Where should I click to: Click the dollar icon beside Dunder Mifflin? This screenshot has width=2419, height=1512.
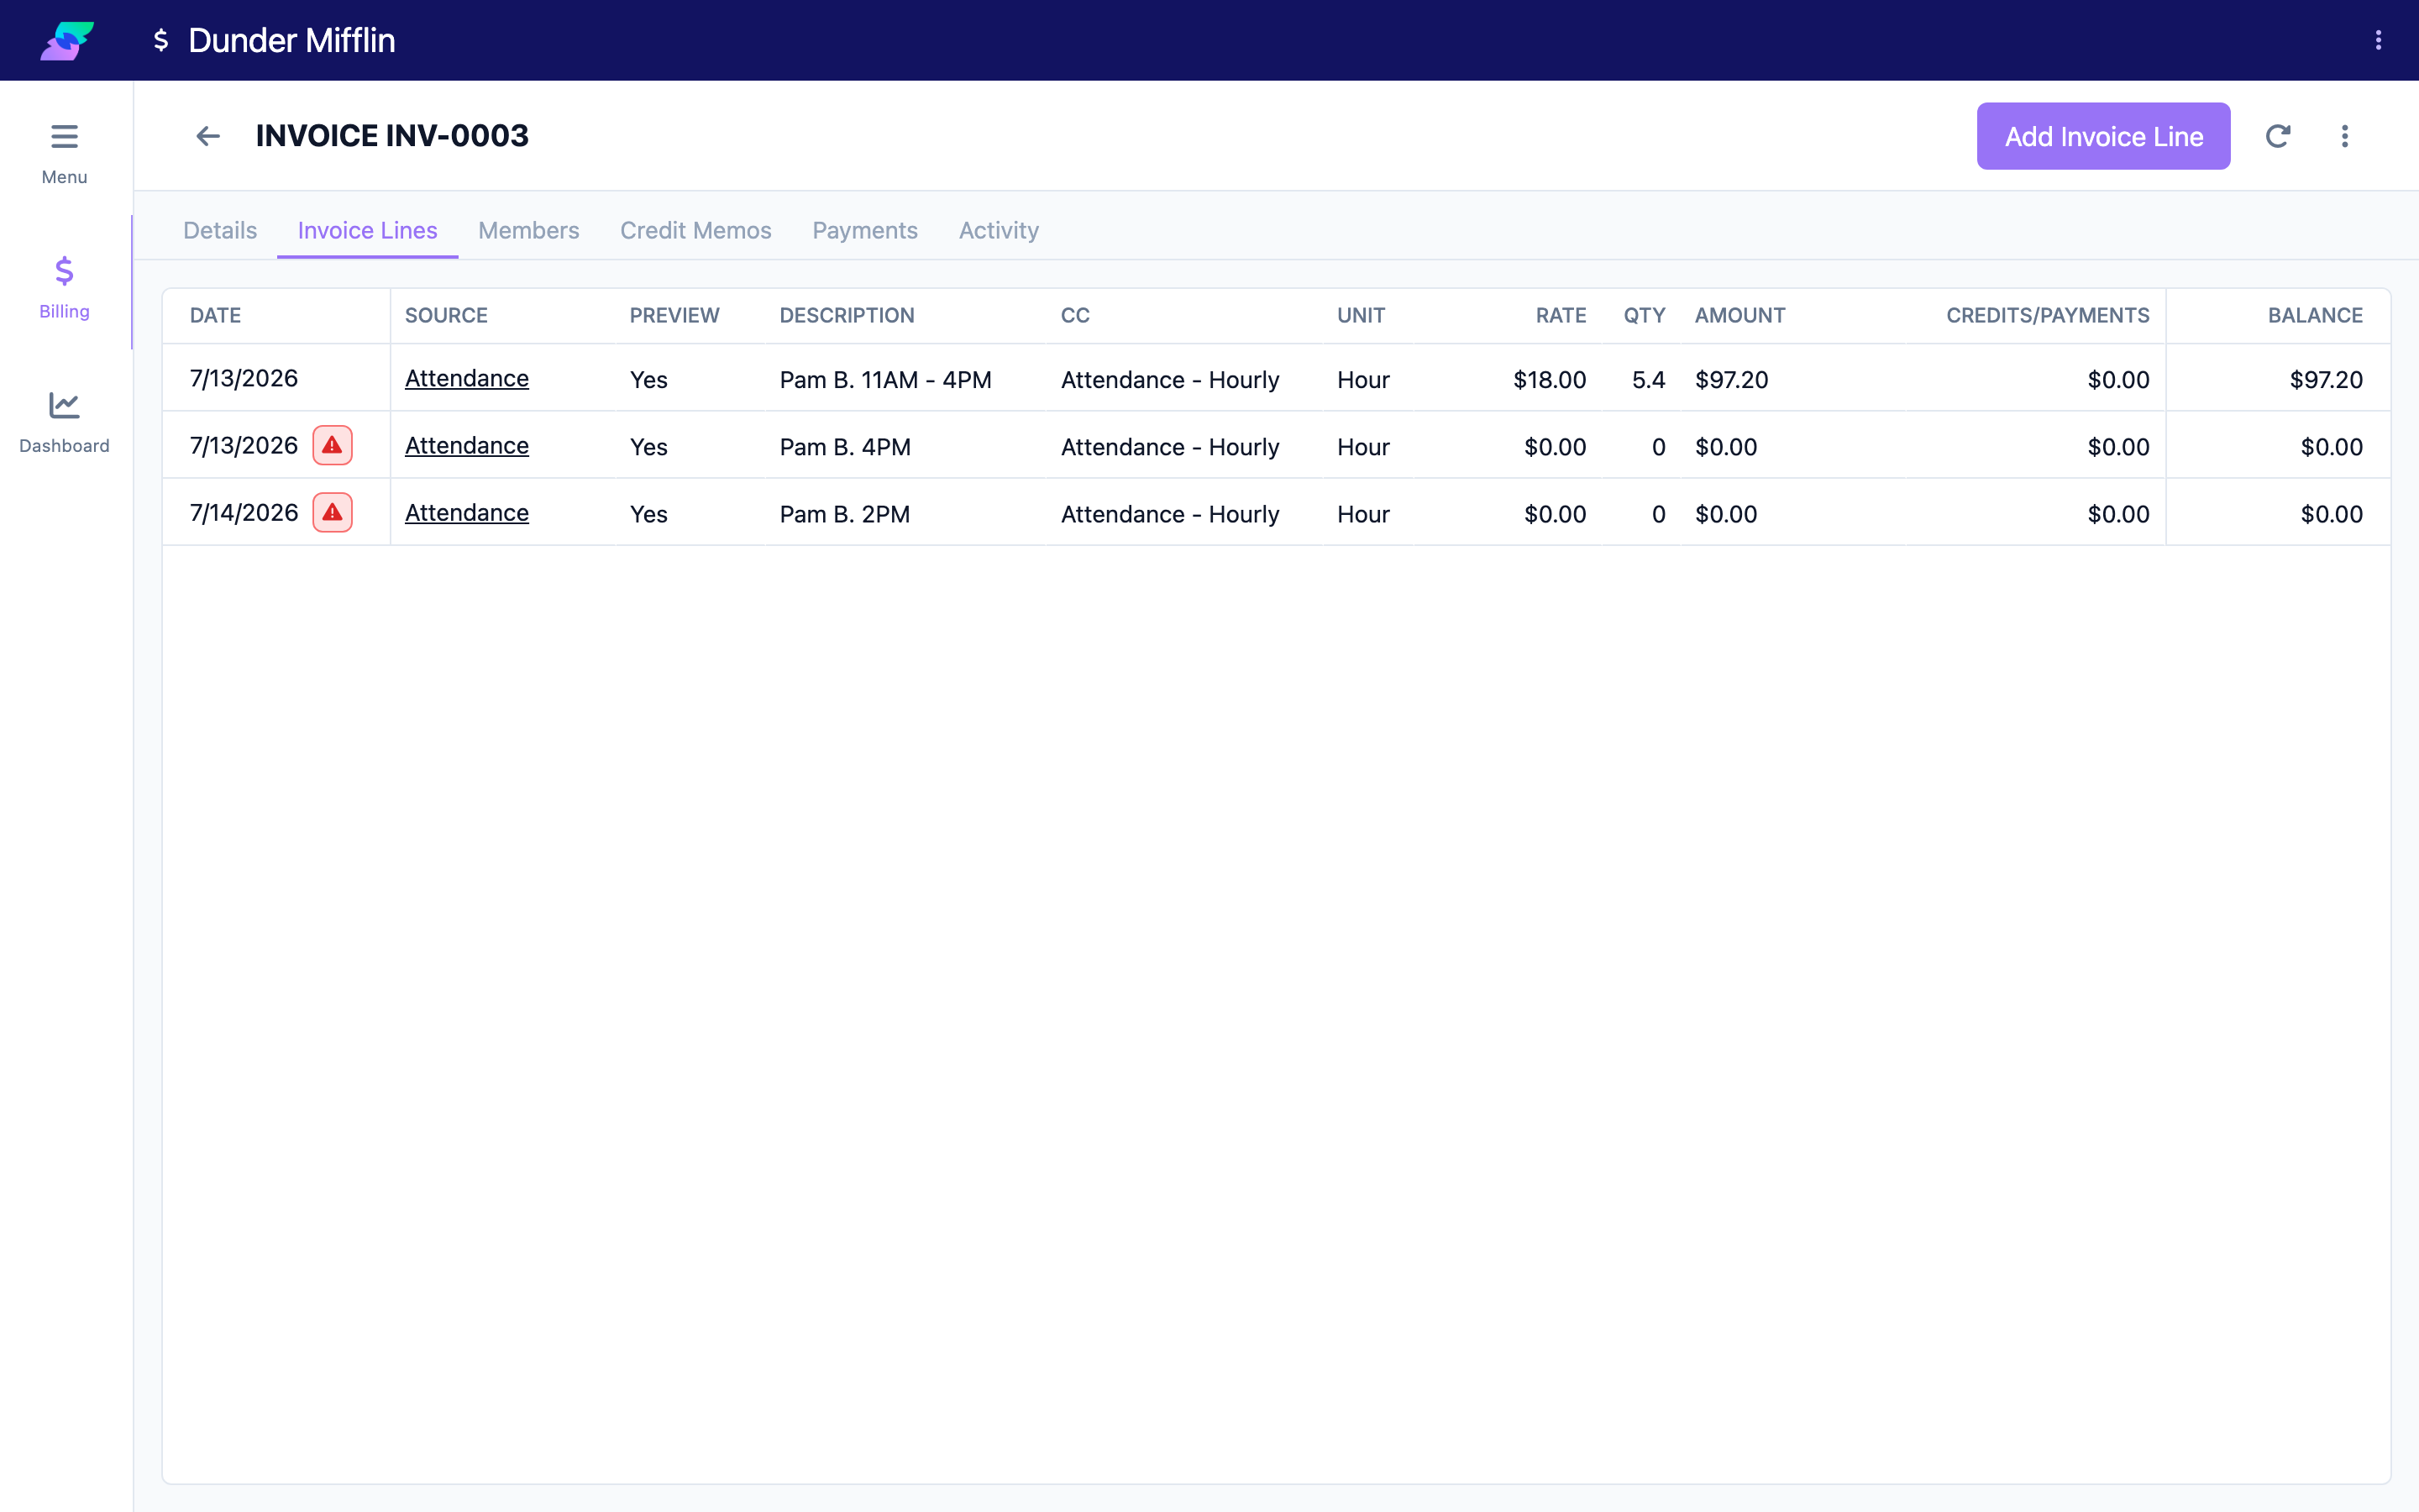[x=160, y=40]
